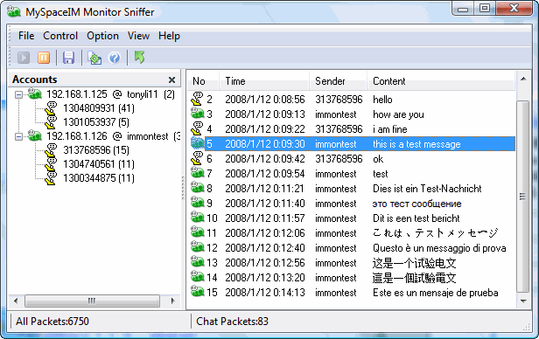
Task: Collapse the 192.168.1.125 tonyli11 tree node
Action: (19, 94)
